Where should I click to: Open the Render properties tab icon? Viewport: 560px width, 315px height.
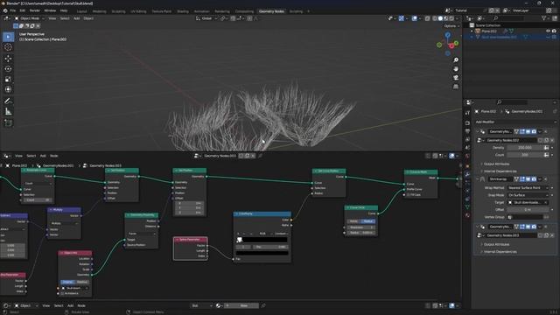coord(467,122)
